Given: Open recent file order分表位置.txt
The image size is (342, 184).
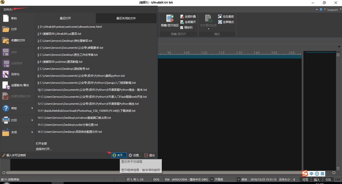Looking at the screenshot, I should (x=68, y=125).
